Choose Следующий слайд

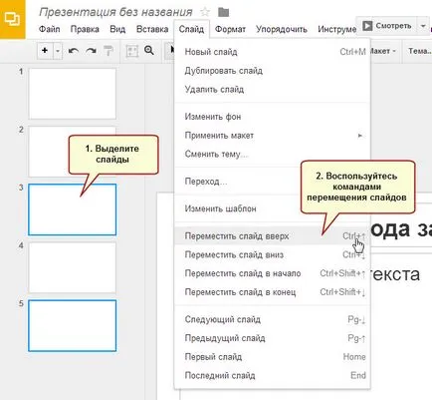point(272,319)
